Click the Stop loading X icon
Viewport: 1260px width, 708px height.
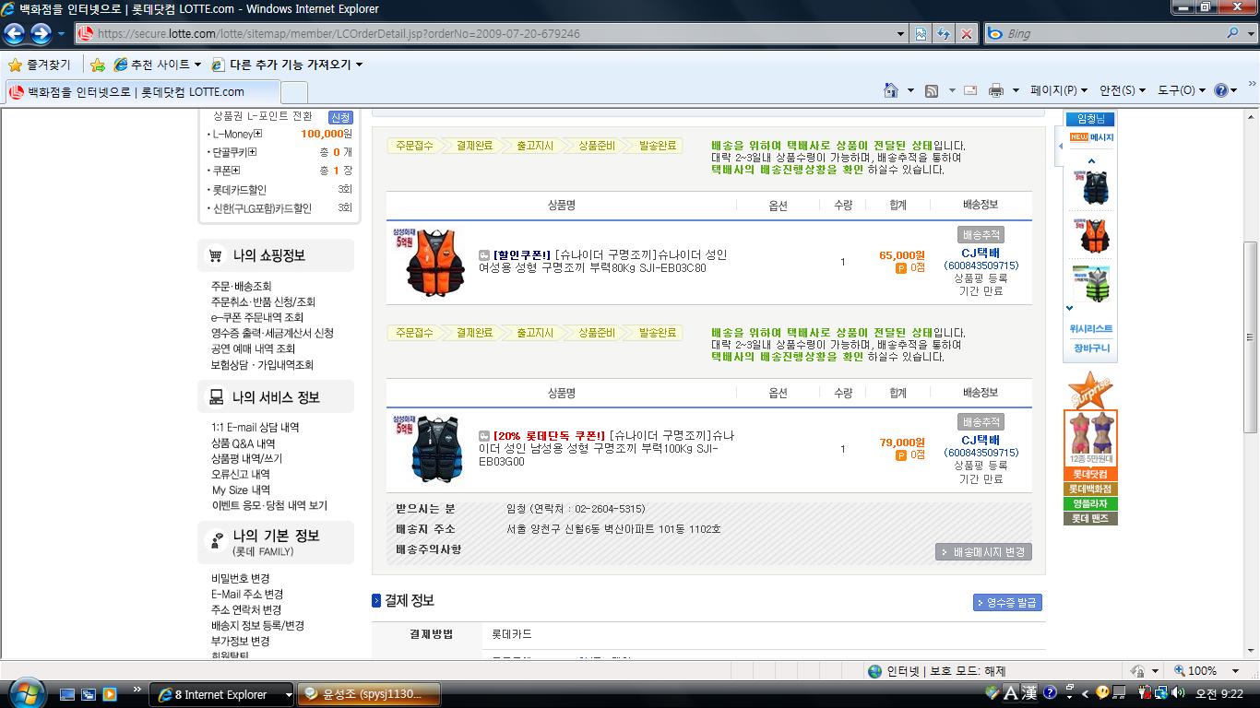966,34
